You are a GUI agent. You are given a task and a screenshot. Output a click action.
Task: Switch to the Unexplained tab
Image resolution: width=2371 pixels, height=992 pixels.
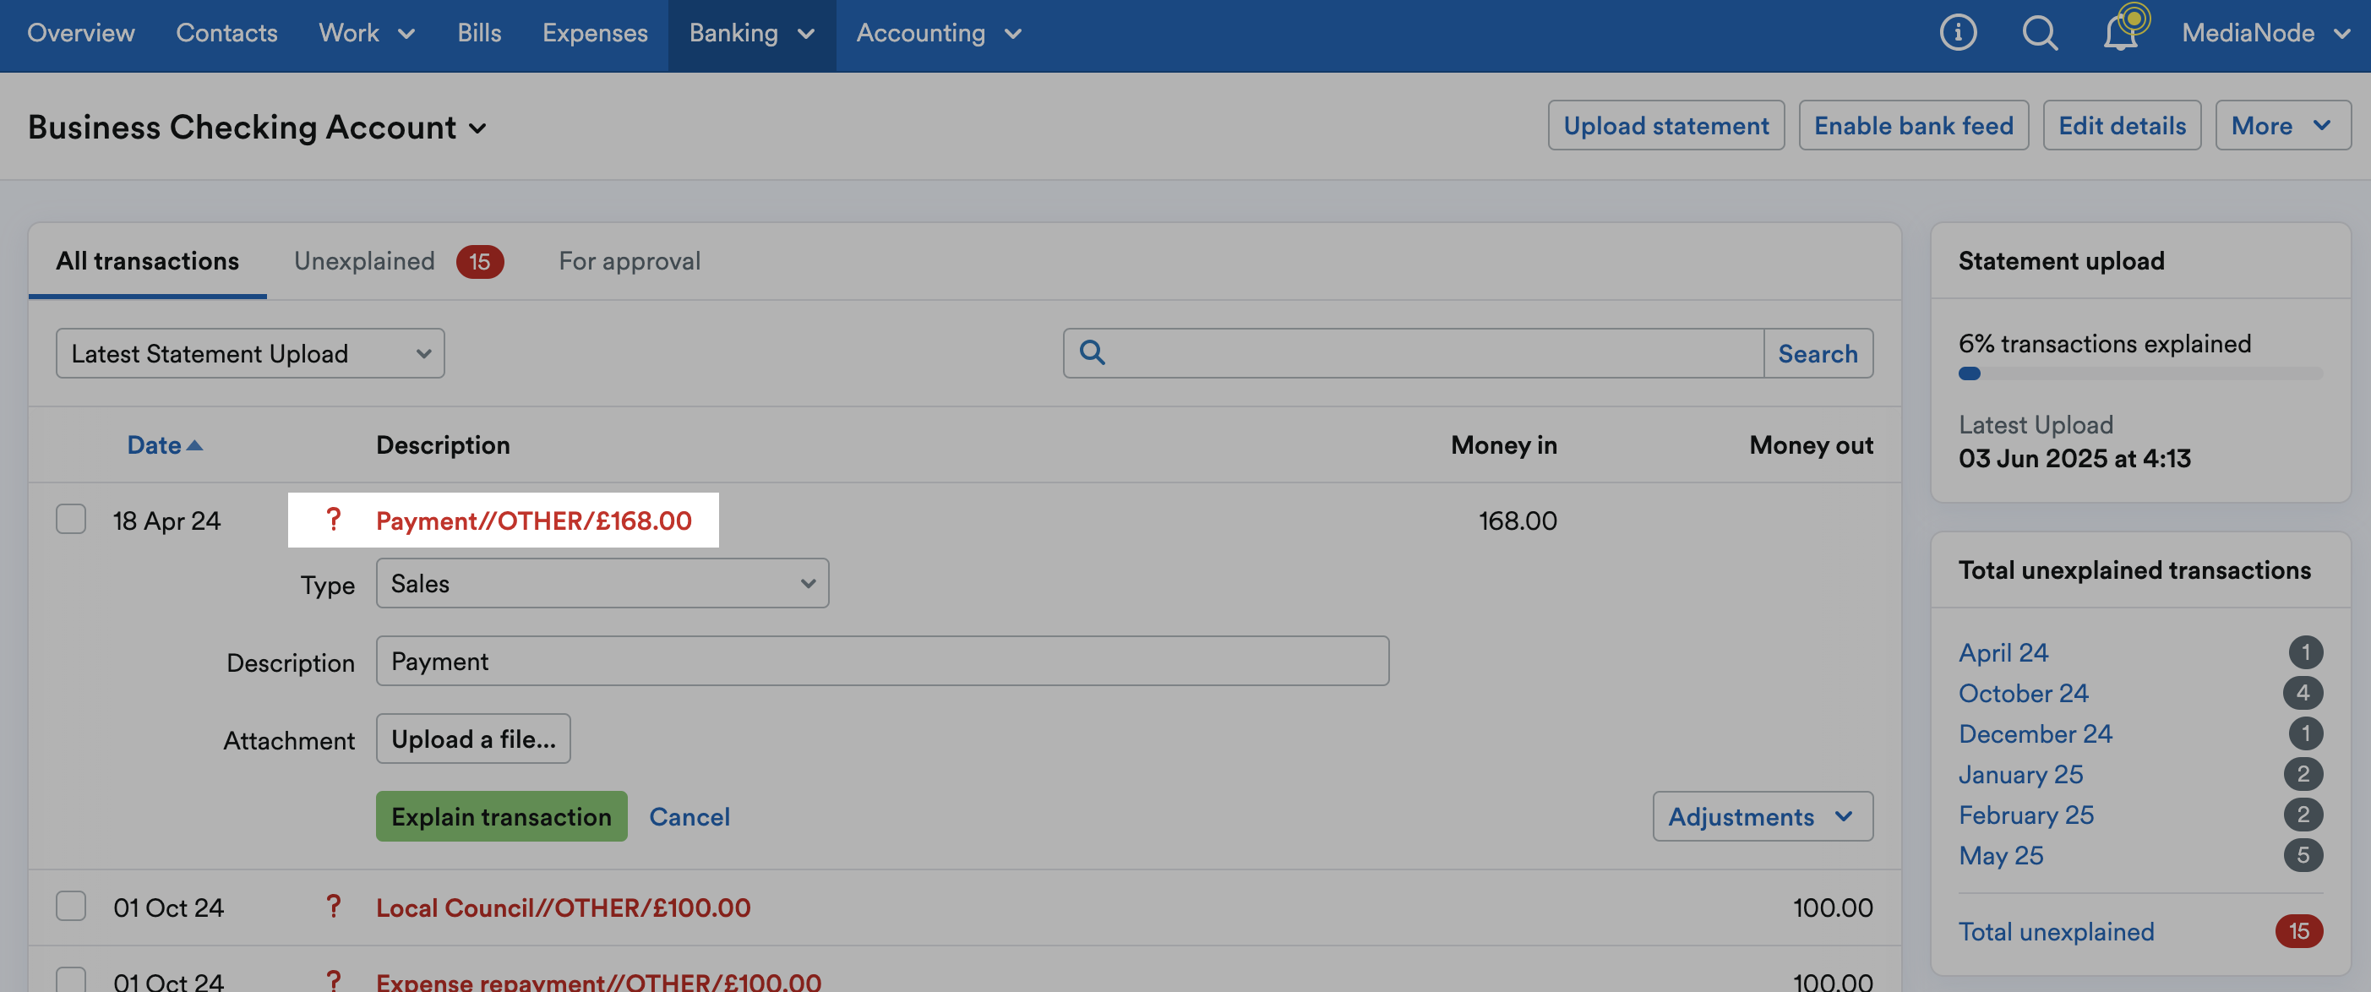coord(364,261)
